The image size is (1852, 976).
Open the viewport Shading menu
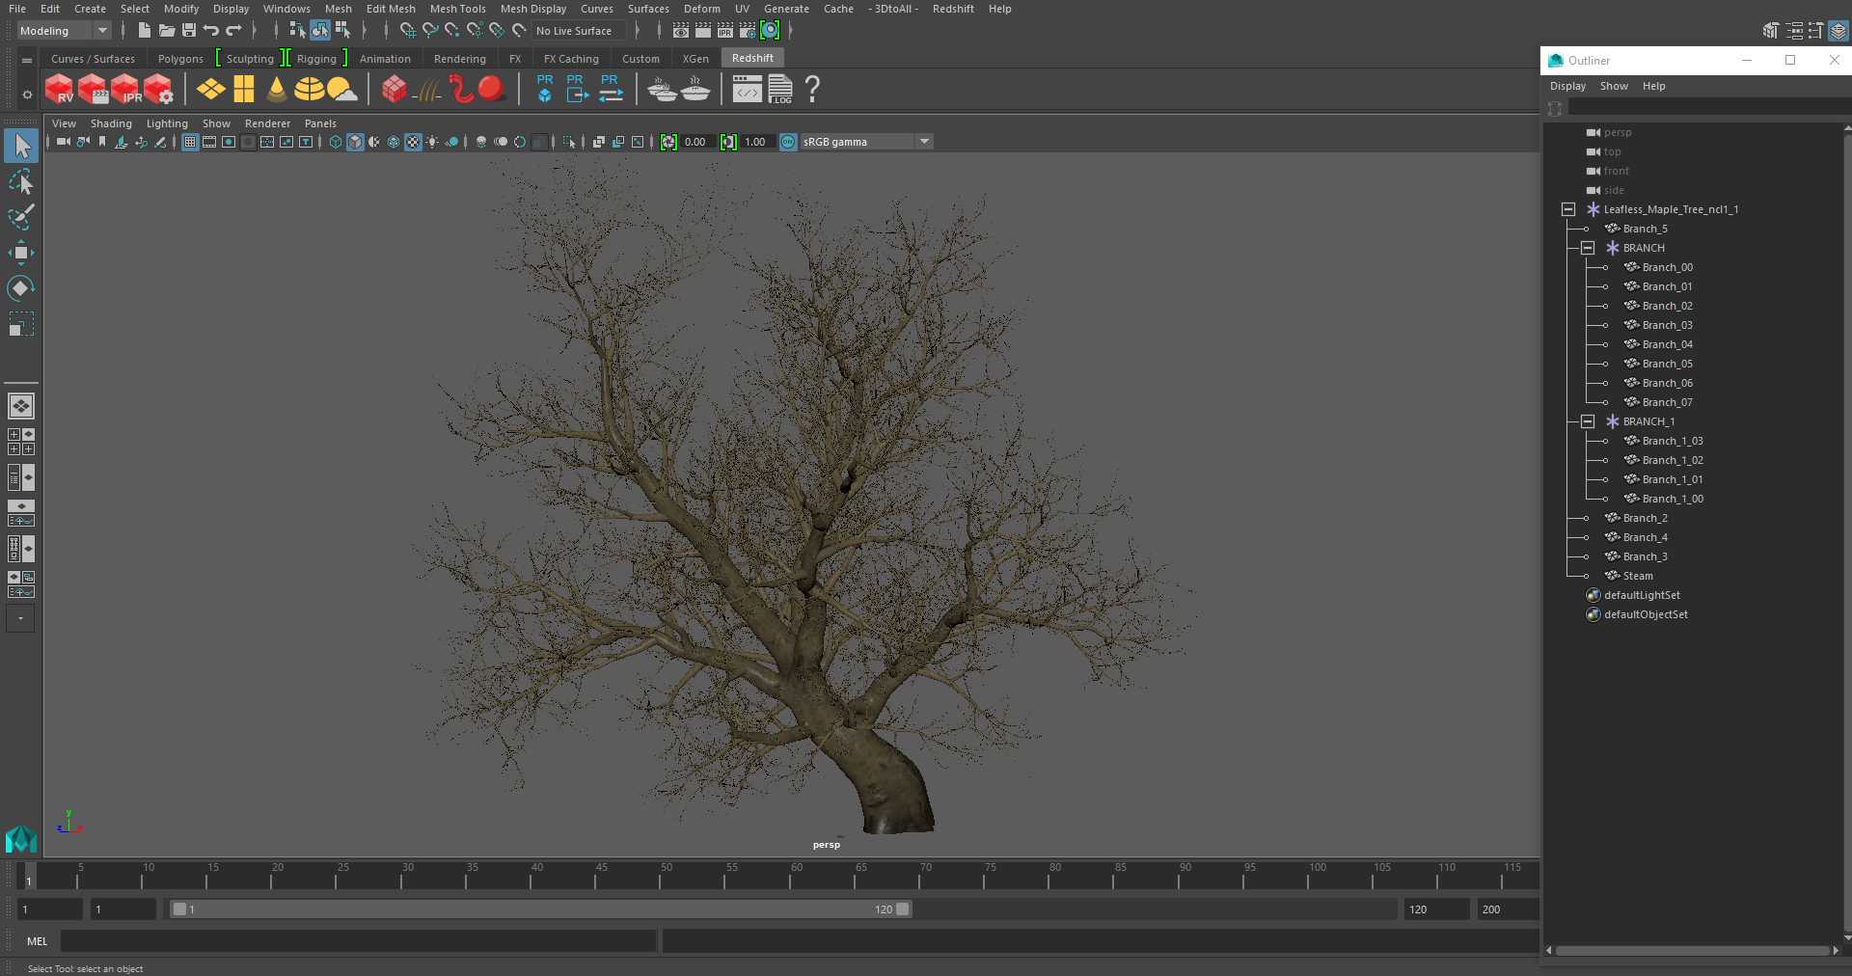click(111, 123)
